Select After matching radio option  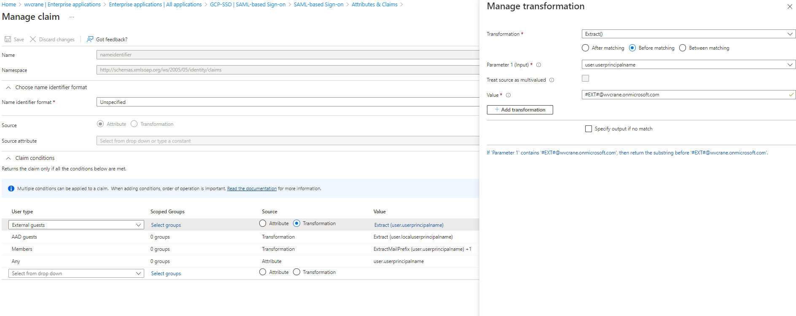pos(585,48)
